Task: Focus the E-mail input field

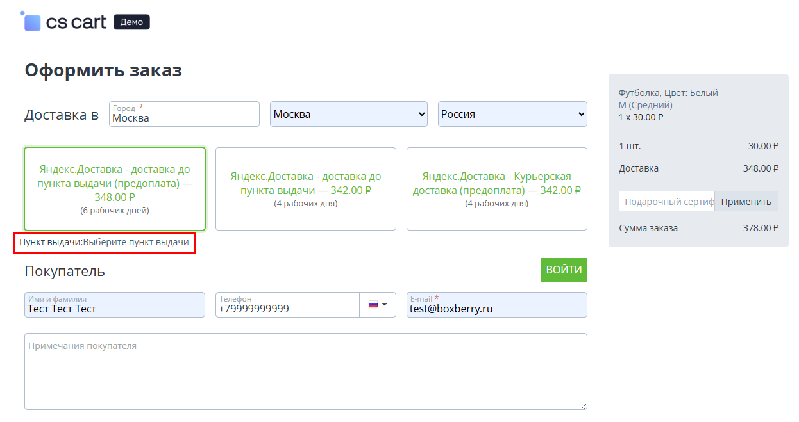Action: click(497, 305)
